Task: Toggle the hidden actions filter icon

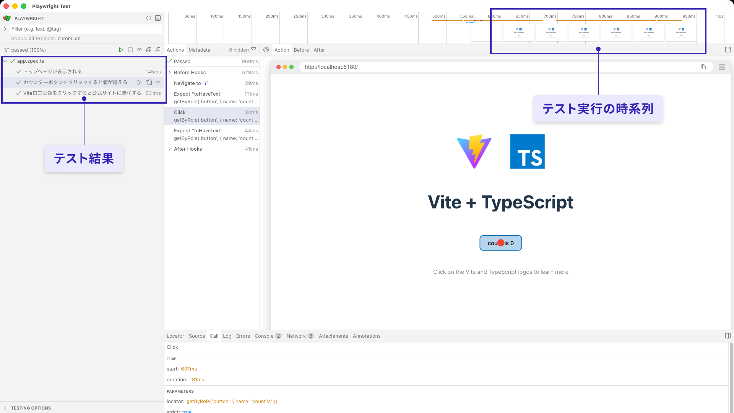Action: (253, 50)
